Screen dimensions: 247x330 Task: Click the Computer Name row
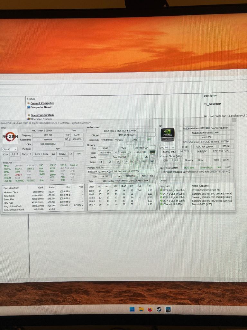click(41, 107)
